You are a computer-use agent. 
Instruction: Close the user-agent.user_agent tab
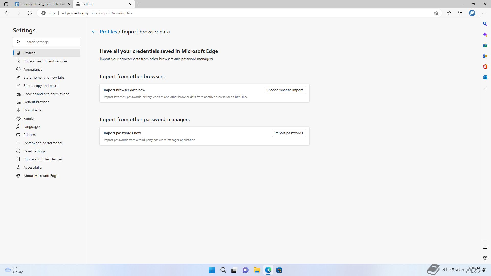[69, 4]
